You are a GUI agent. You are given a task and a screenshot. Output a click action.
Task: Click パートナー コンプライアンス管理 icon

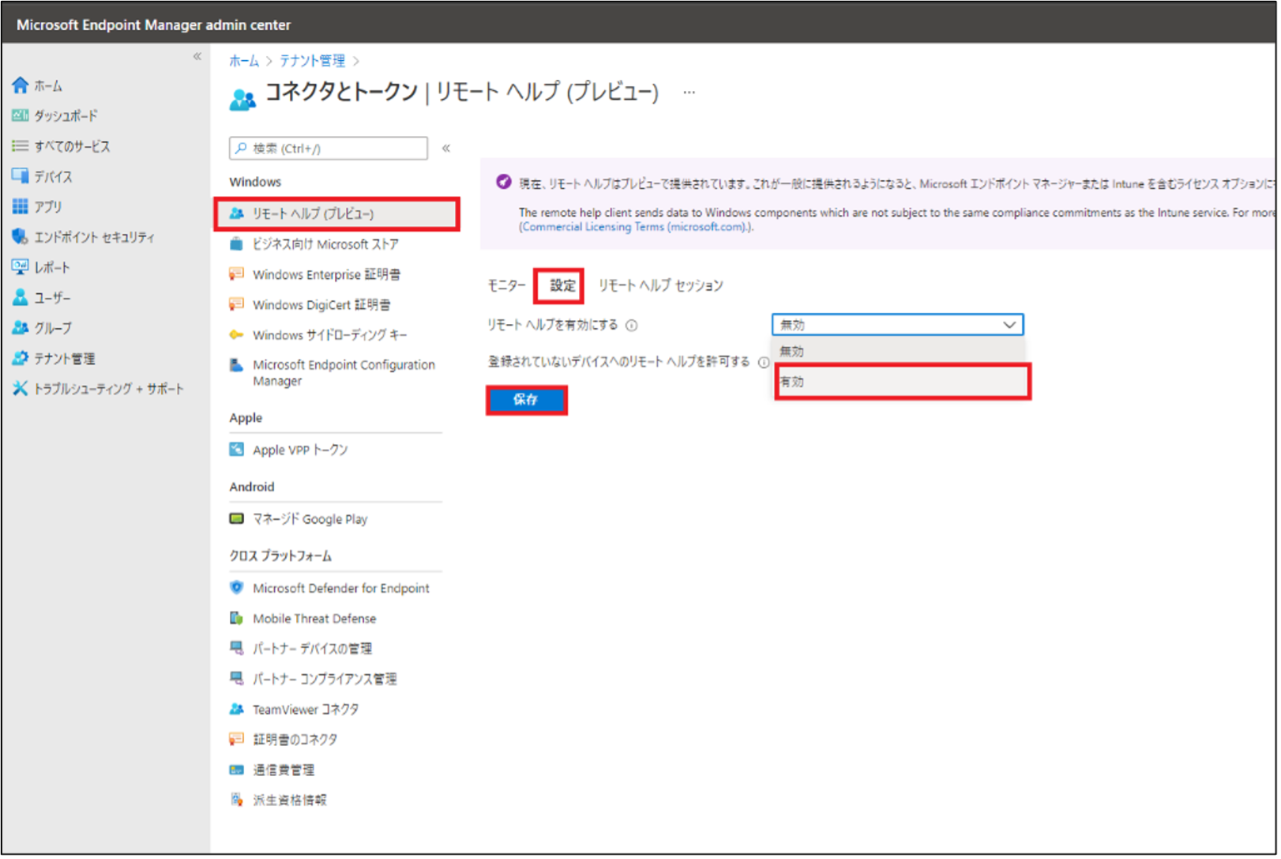(x=236, y=679)
